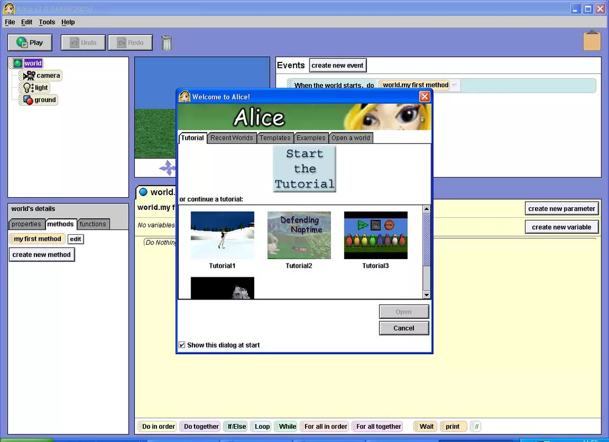
Task: Click the tutorial list scrollbar thumb
Action: [427, 239]
